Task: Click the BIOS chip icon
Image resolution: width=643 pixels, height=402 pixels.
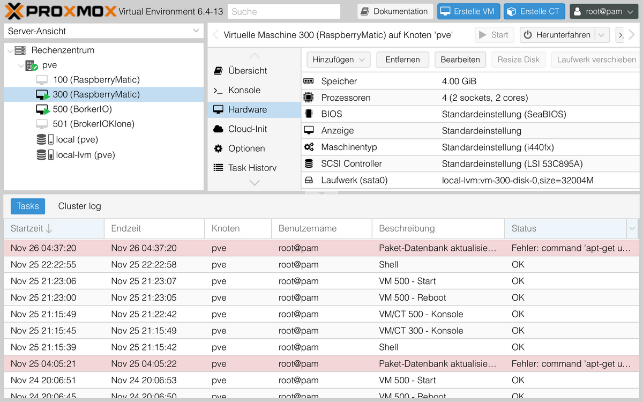Action: point(309,114)
